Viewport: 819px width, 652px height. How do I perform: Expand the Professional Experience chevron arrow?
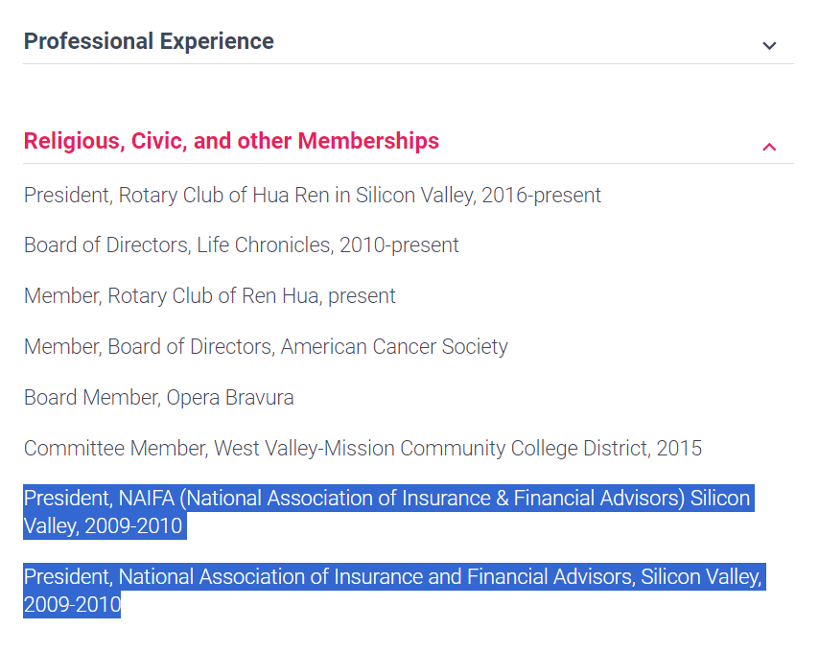point(769,45)
